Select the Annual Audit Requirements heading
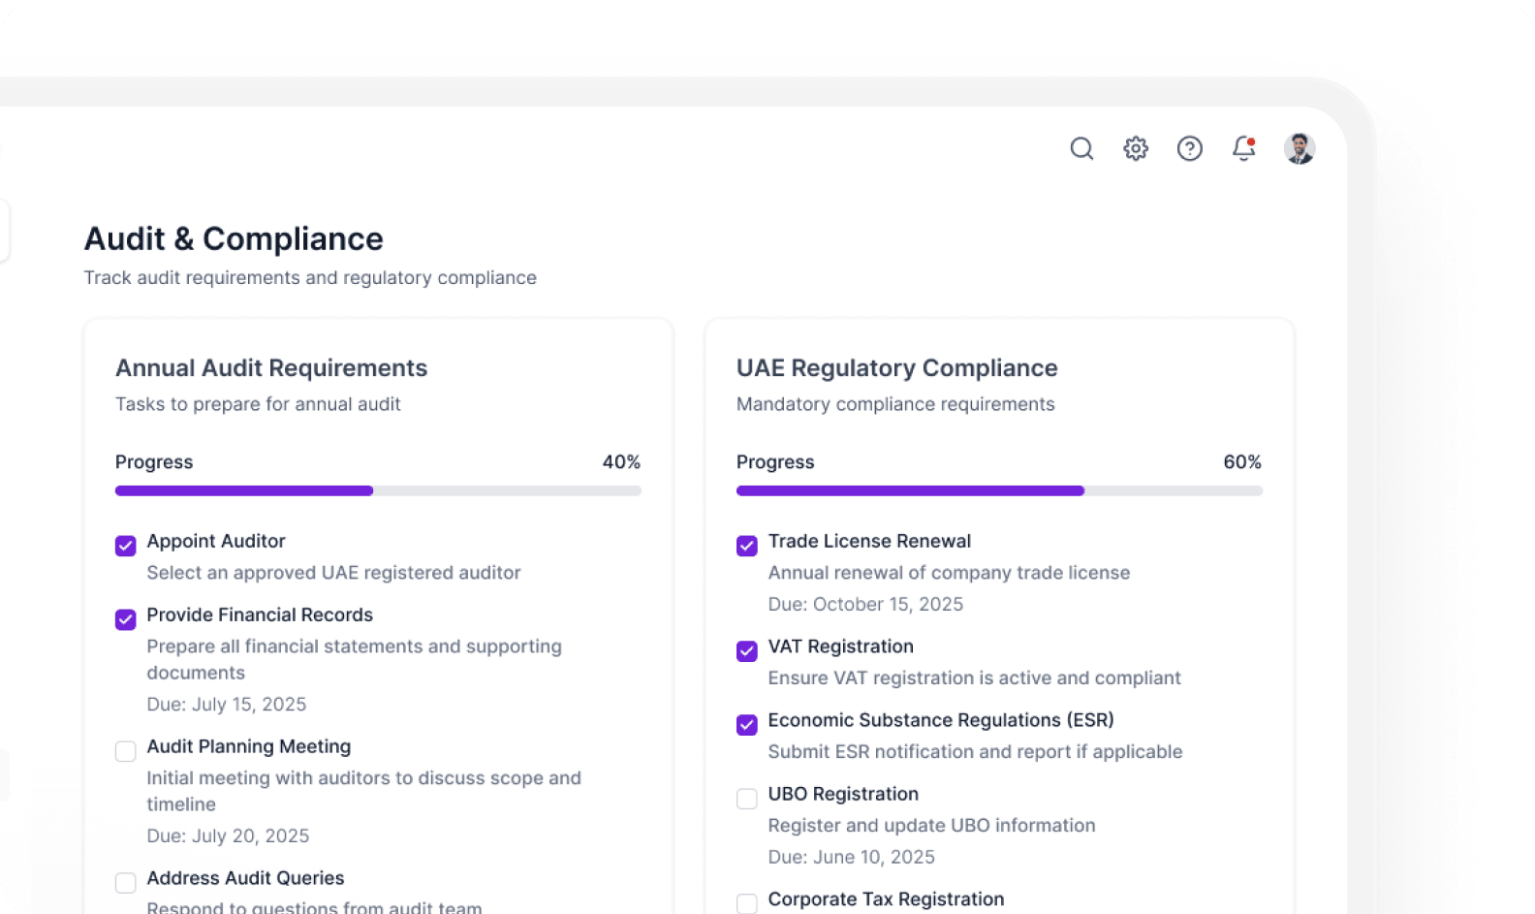The image size is (1535, 914). click(x=271, y=368)
